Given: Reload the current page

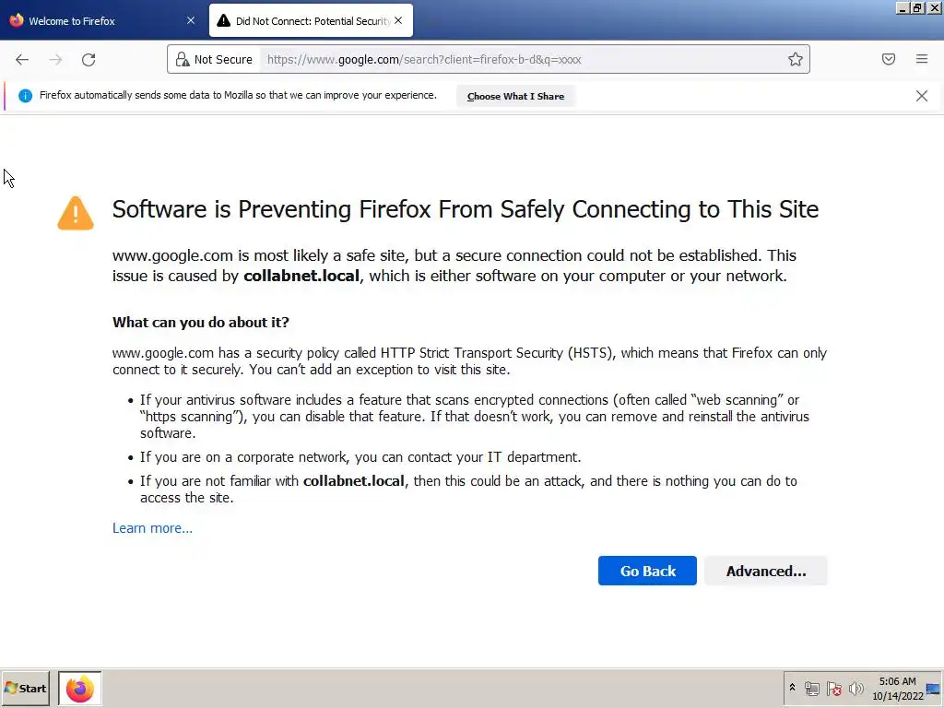Looking at the screenshot, I should (x=88, y=60).
